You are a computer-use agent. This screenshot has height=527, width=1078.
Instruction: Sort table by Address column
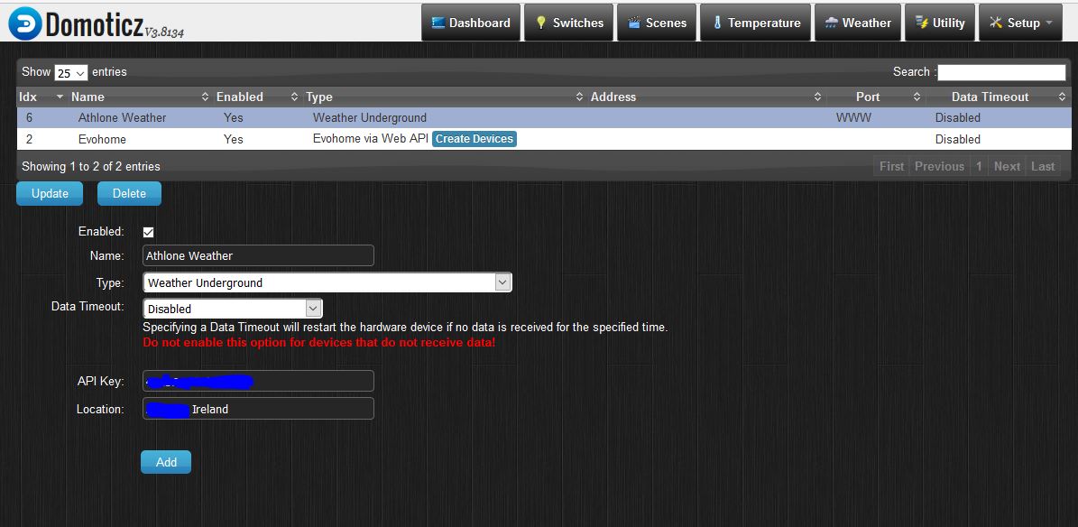click(x=705, y=97)
